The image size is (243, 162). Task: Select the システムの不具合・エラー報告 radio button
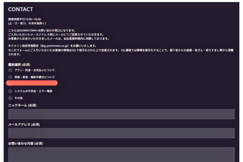11,91
